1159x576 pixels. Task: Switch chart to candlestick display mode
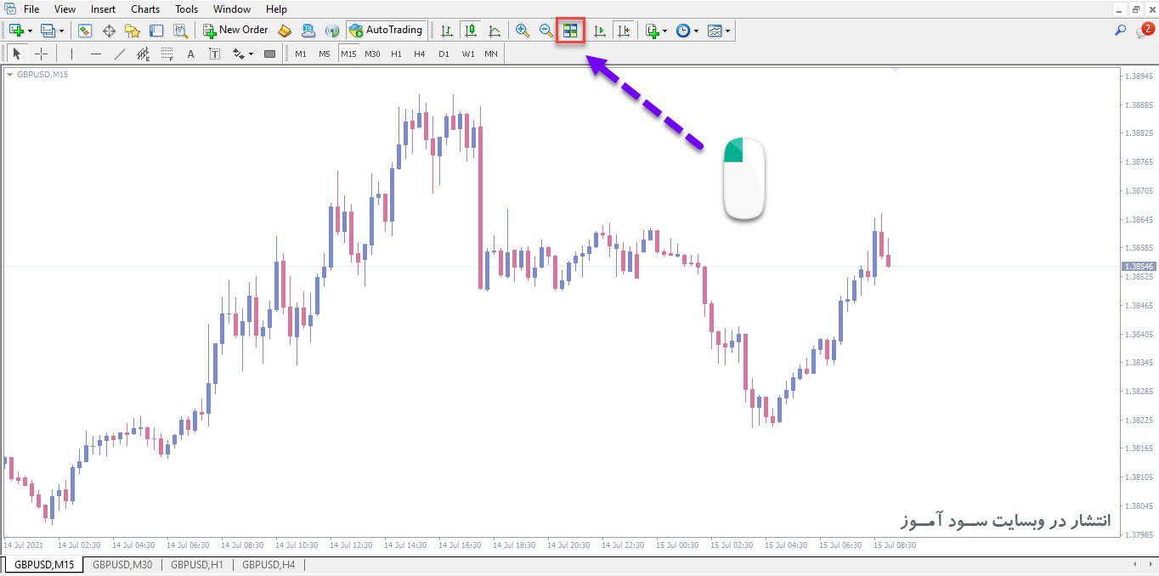point(470,30)
